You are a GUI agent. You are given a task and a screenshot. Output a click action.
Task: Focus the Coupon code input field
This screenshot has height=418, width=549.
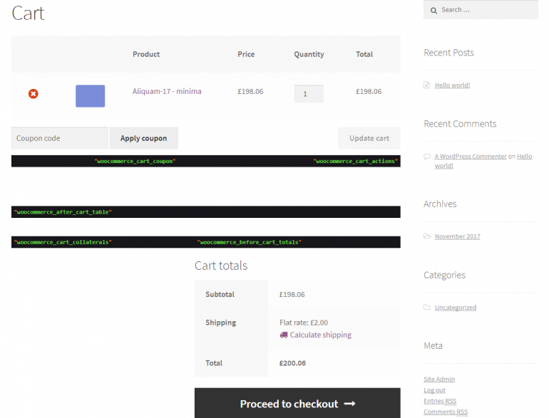pyautogui.click(x=59, y=138)
